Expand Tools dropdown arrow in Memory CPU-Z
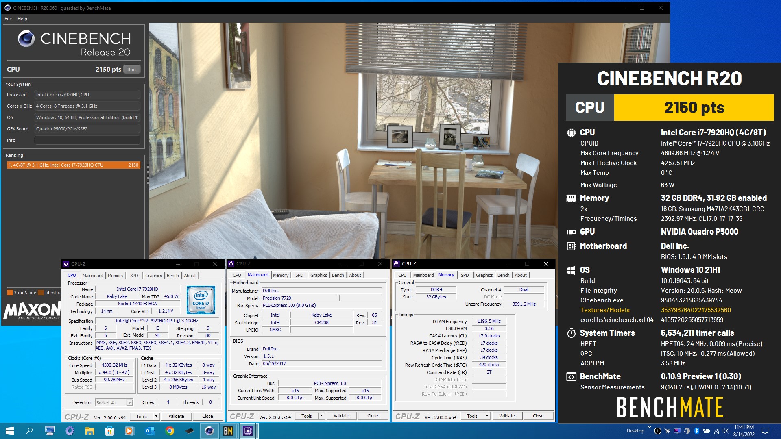 tap(487, 416)
